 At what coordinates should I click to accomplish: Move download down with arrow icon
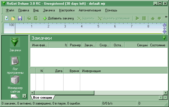(159, 18)
